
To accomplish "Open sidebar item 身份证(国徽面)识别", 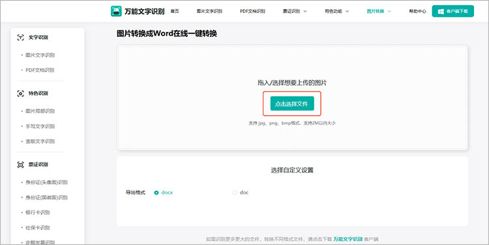I will click(46, 198).
